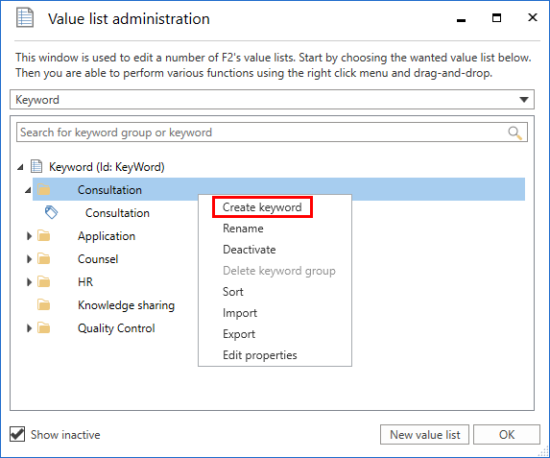This screenshot has height=458, width=550.
Task: Click the highlighted Consultation folder icon
Action: (x=44, y=190)
